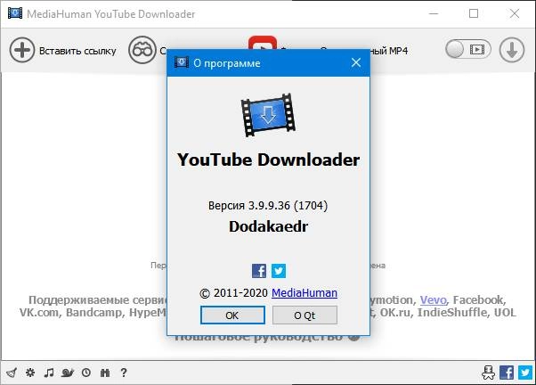Screen dimensions: 536x385
Task: Close the "О программе" dialog
Action: (x=356, y=62)
